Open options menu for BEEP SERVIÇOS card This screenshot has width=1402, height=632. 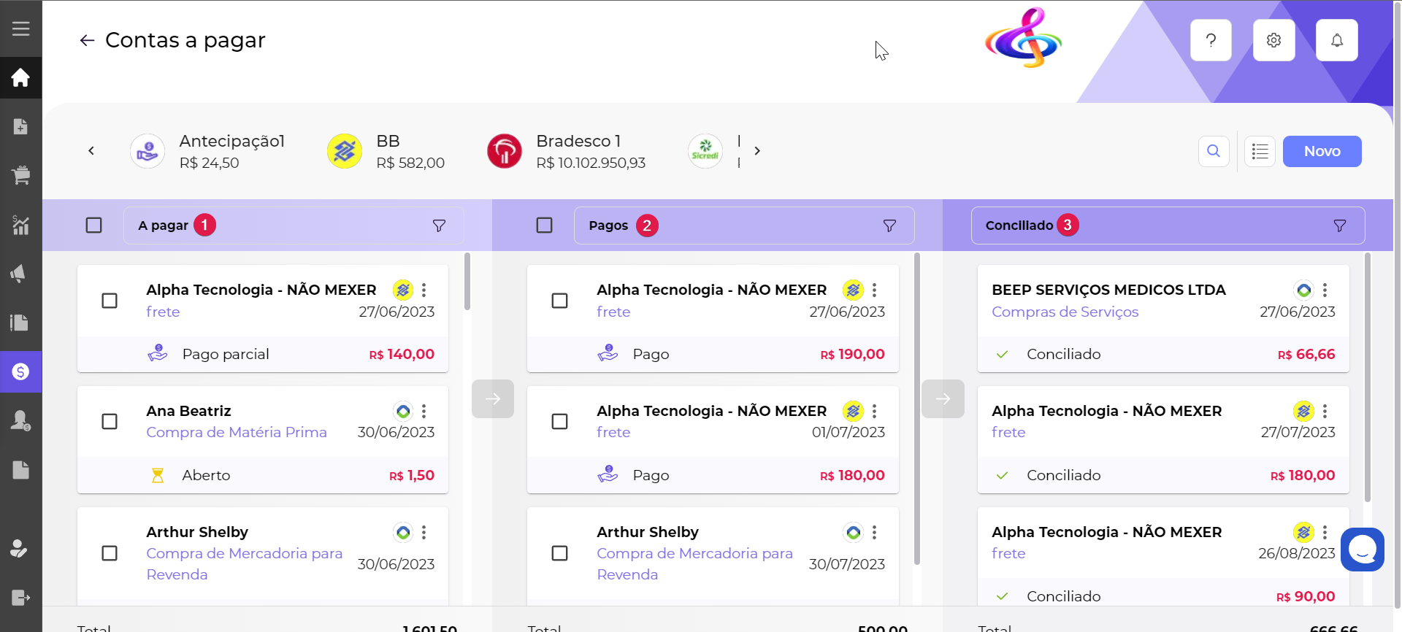point(1325,290)
